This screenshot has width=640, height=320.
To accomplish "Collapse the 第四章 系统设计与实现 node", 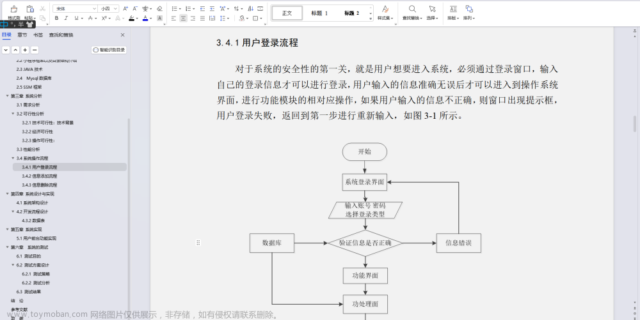I will [7, 194].
